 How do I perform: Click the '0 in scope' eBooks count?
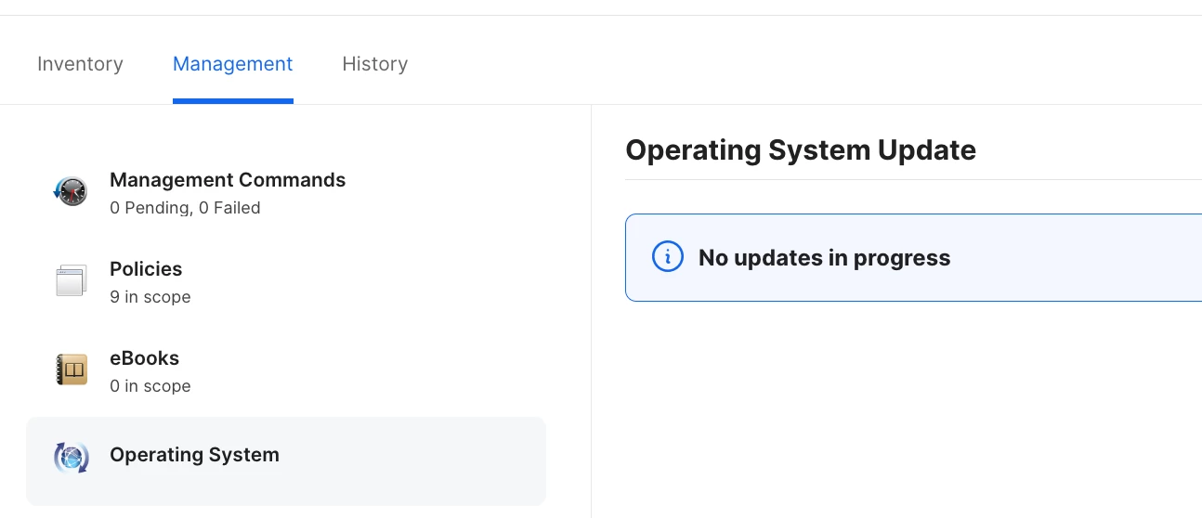coord(150,386)
